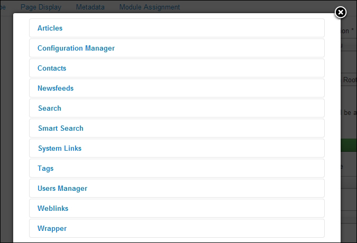Expand the Contacts group
Viewport: 357px width, 243px height.
[x=52, y=68]
